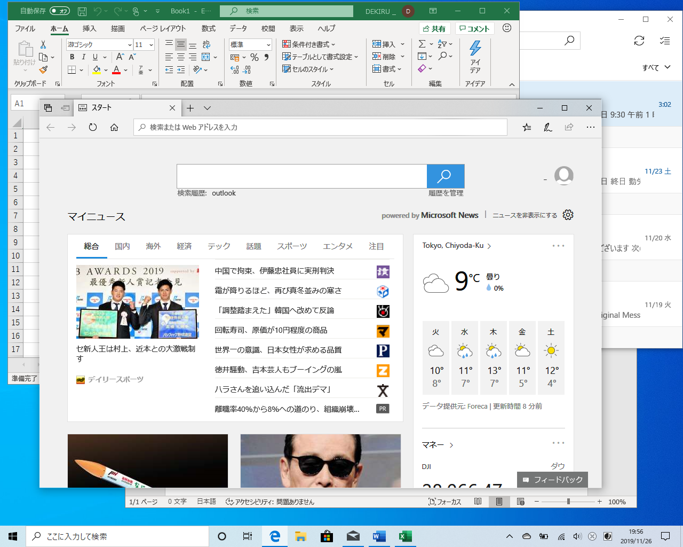The height and width of the screenshot is (547, 683).
Task: Click the Clear eraser icon in Excel
Action: tap(422, 68)
